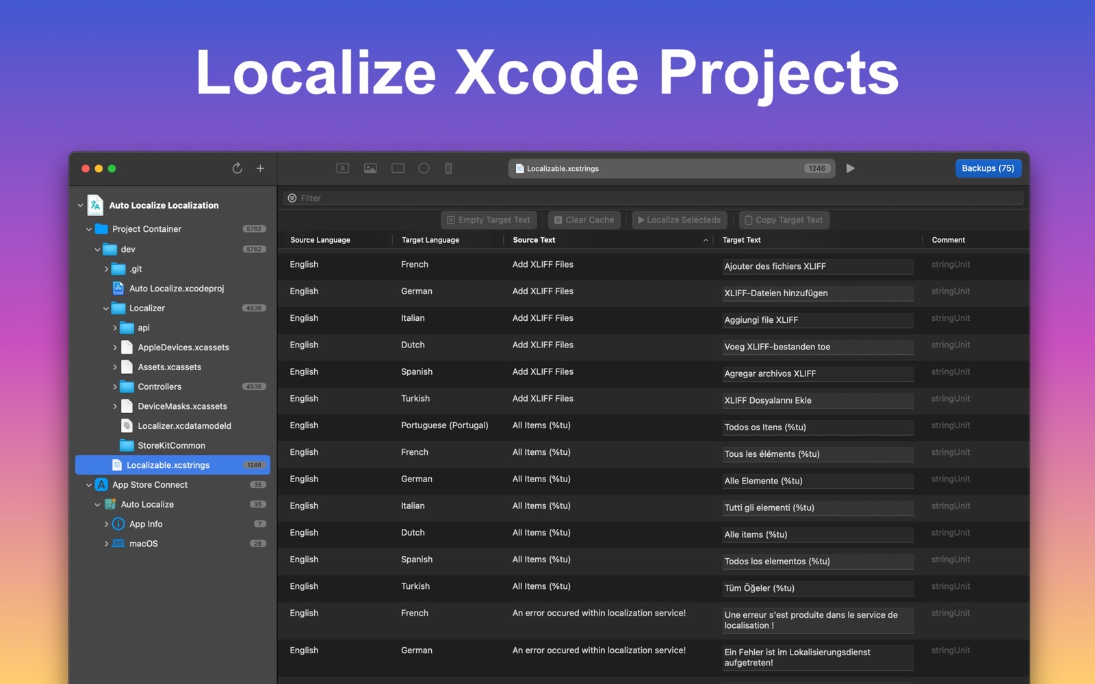Click the macOS laptop icon in sidebar

click(x=118, y=544)
